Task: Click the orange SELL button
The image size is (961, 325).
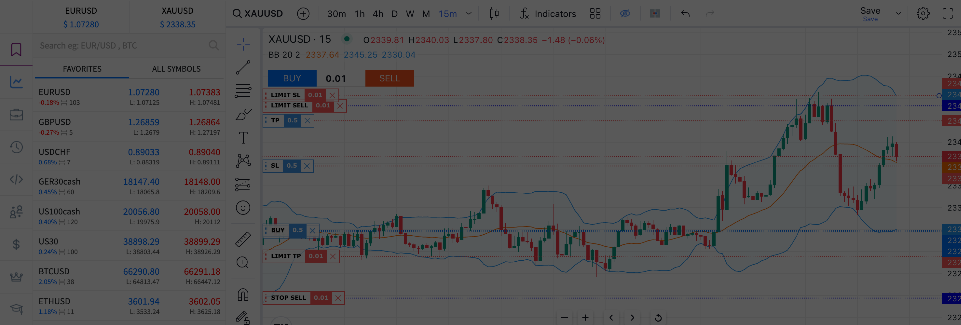Action: (389, 78)
